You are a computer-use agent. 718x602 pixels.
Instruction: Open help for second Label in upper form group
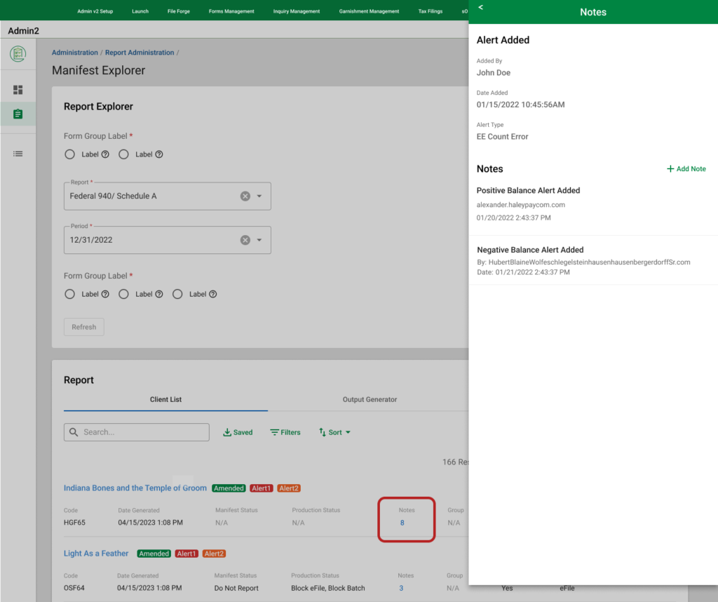[x=159, y=154]
